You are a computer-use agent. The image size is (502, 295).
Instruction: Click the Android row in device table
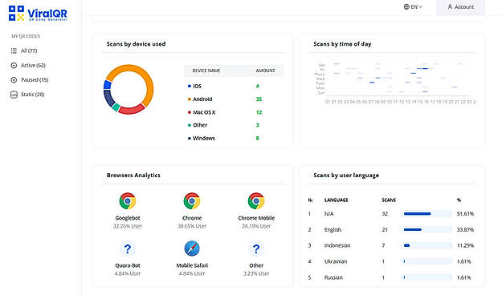pos(234,99)
